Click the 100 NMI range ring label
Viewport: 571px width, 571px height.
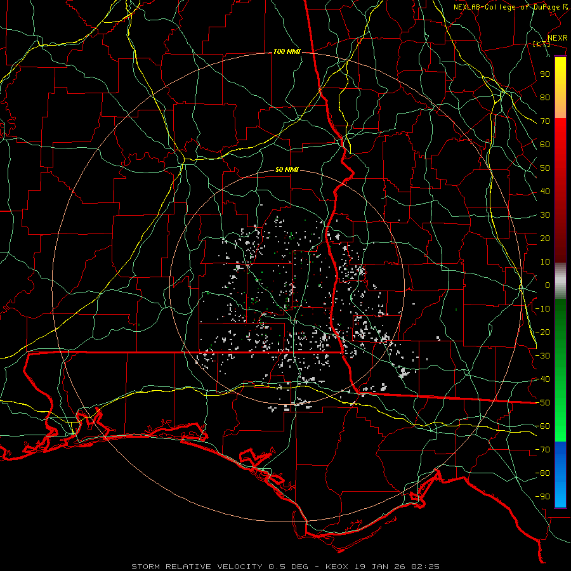tap(287, 52)
